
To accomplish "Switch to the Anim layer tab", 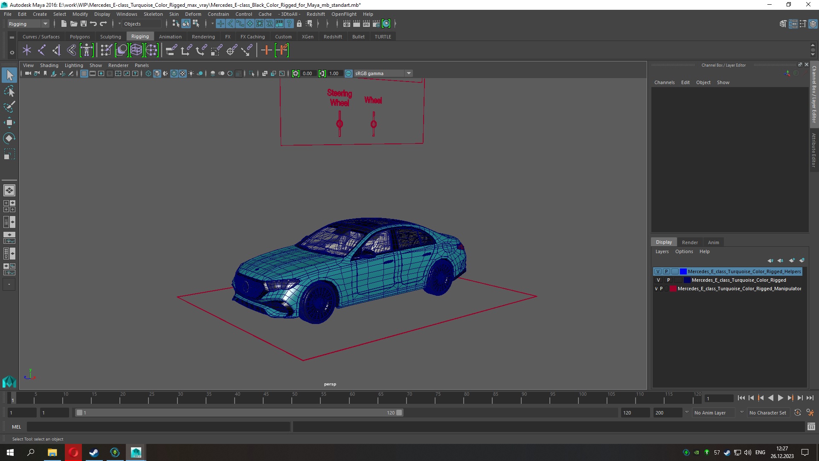I will (x=713, y=242).
